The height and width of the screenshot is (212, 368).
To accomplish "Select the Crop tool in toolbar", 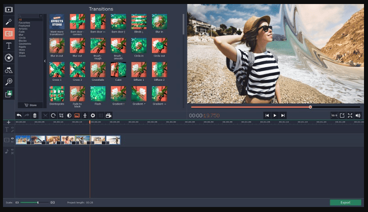I will [61, 115].
